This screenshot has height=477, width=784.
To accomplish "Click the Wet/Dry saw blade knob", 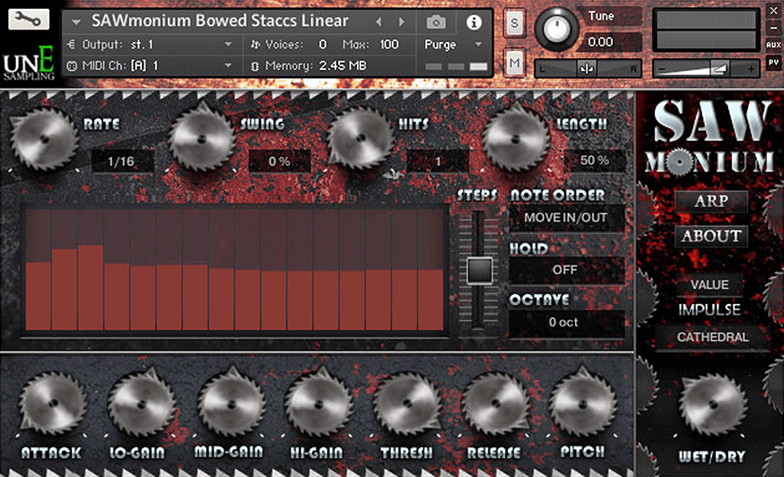I will tap(713, 404).
